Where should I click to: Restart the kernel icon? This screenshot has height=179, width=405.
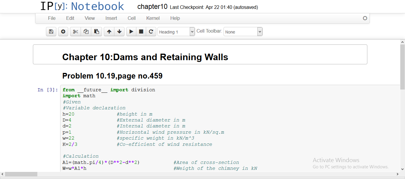[151, 32]
